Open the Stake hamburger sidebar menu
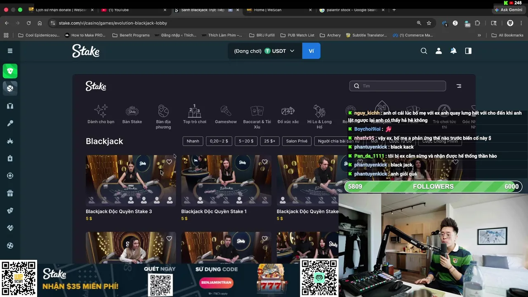 (x=10, y=51)
